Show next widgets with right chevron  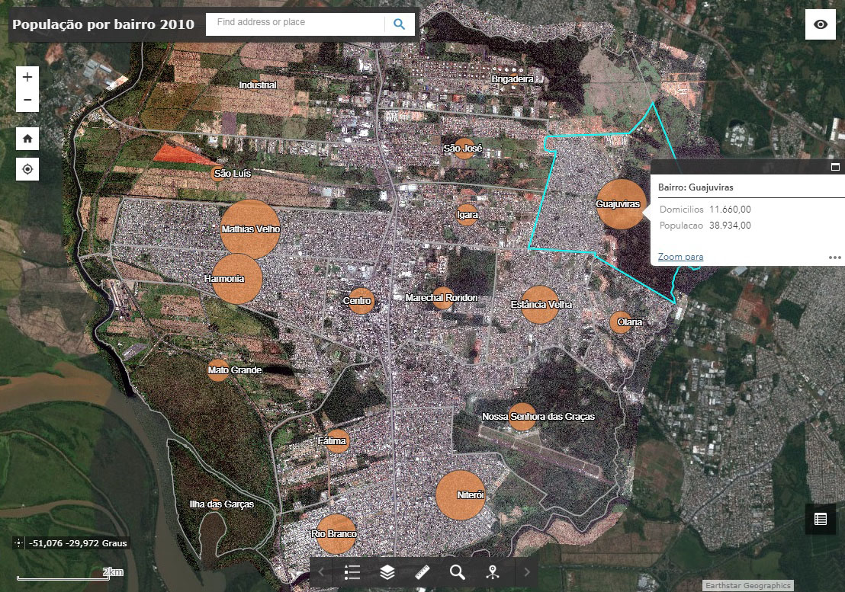point(527,572)
